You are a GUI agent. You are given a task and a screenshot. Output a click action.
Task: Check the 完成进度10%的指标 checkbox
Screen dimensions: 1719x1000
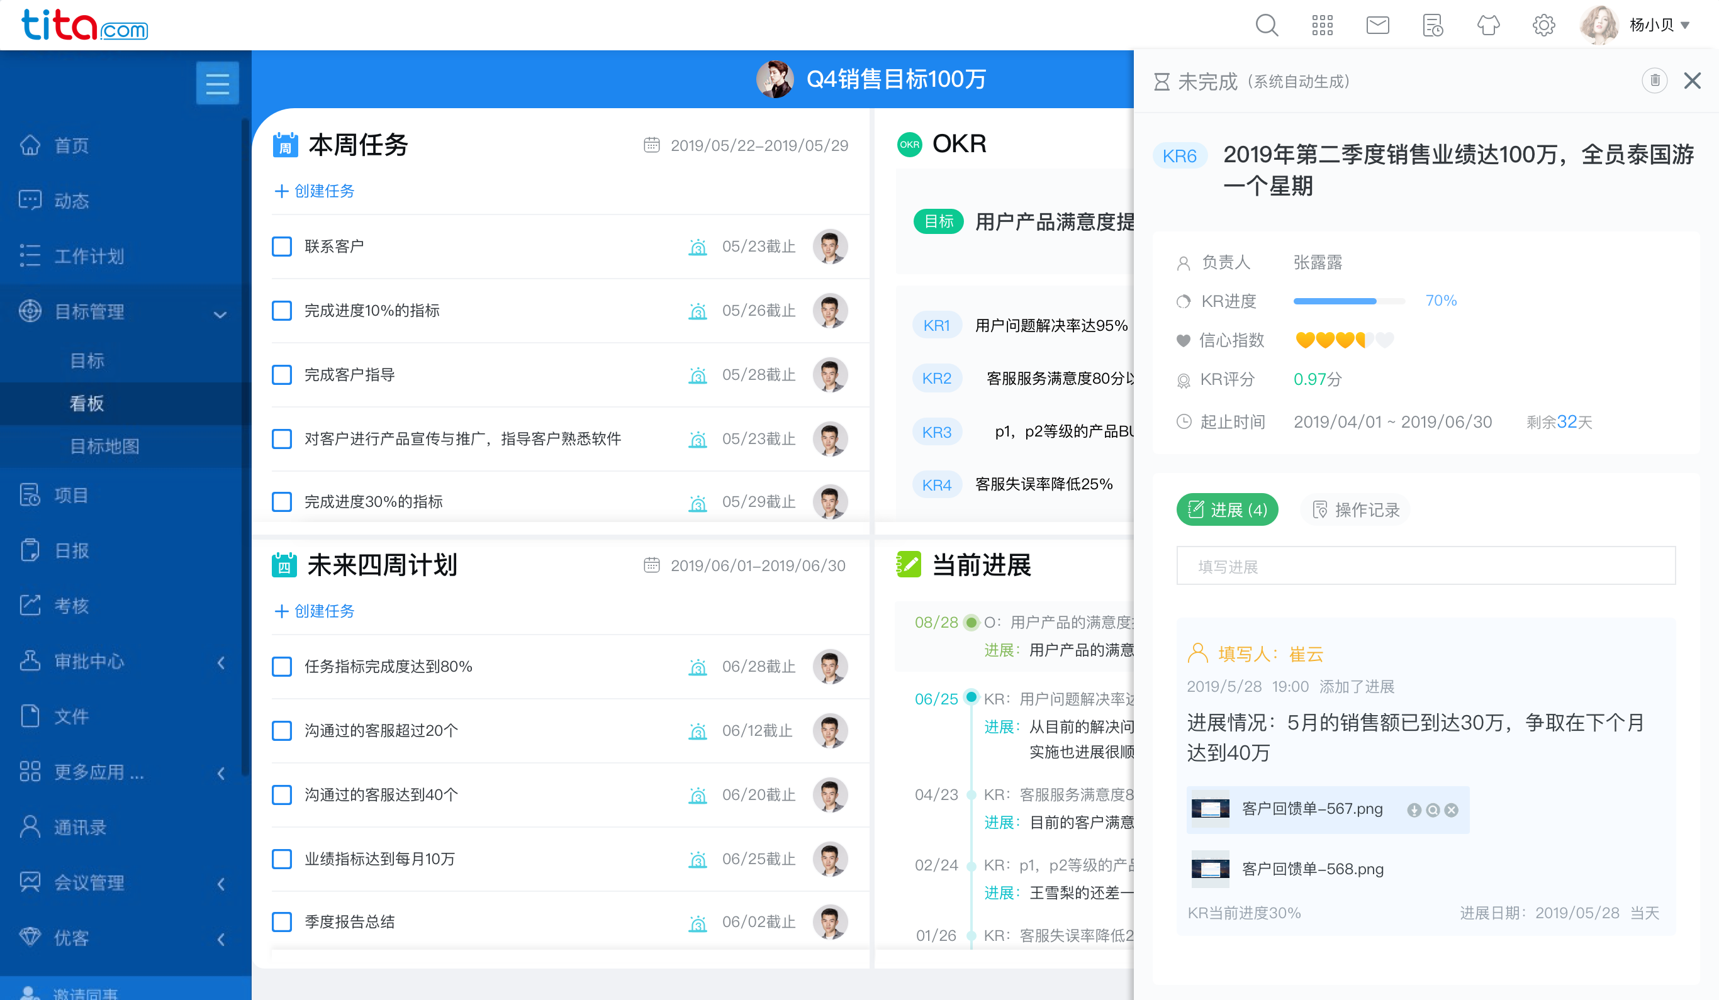[x=282, y=311]
